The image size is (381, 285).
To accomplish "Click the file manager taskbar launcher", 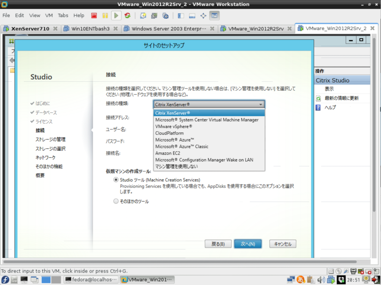I will pyautogui.click(x=14, y=280).
